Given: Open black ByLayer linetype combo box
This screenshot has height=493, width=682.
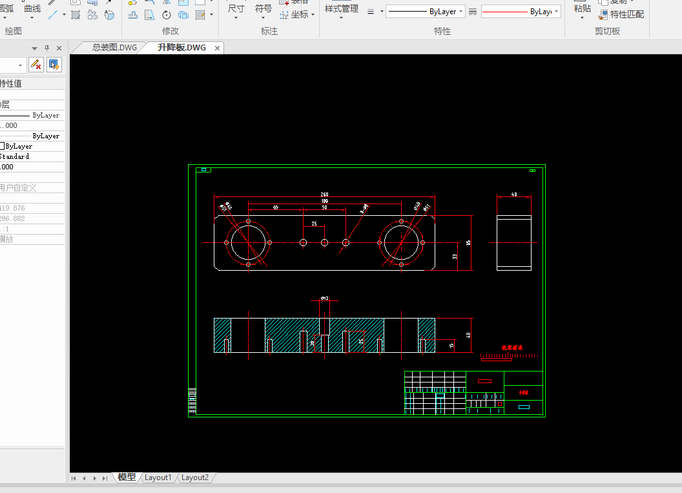Looking at the screenshot, I should [426, 12].
